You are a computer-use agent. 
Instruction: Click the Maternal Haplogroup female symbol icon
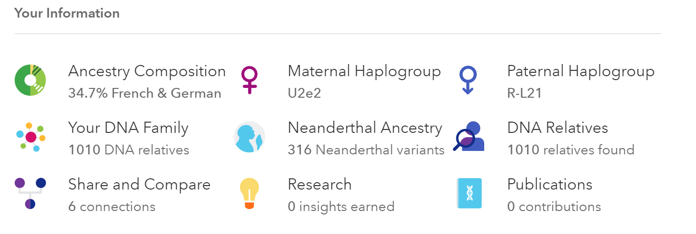coord(249,80)
